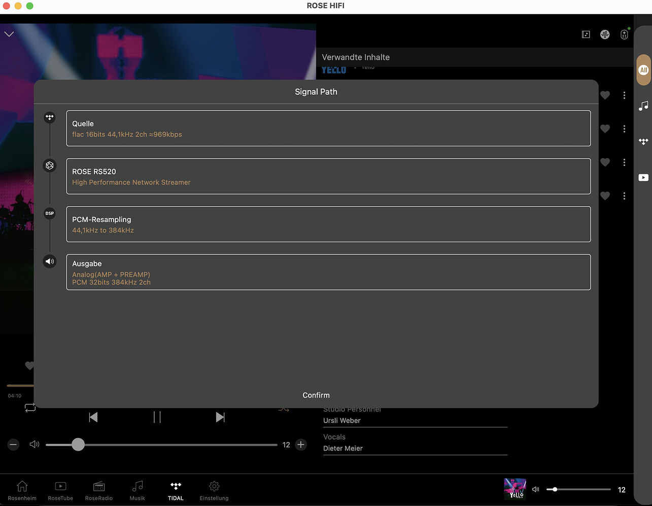Viewport: 652px width, 506px height.
Task: Confirm the Signal Path dialog
Action: [316, 395]
